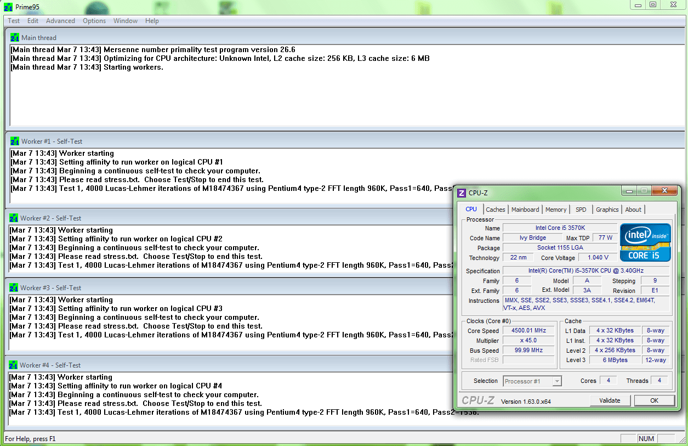
Task: Click 'Worker starting' line in Worker #2
Action: tap(61, 230)
